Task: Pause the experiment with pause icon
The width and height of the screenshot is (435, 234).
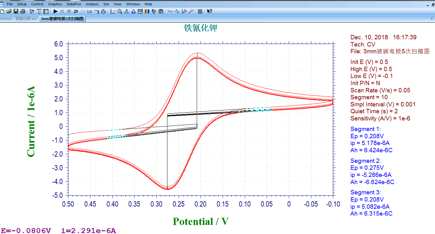Action: 62,11
